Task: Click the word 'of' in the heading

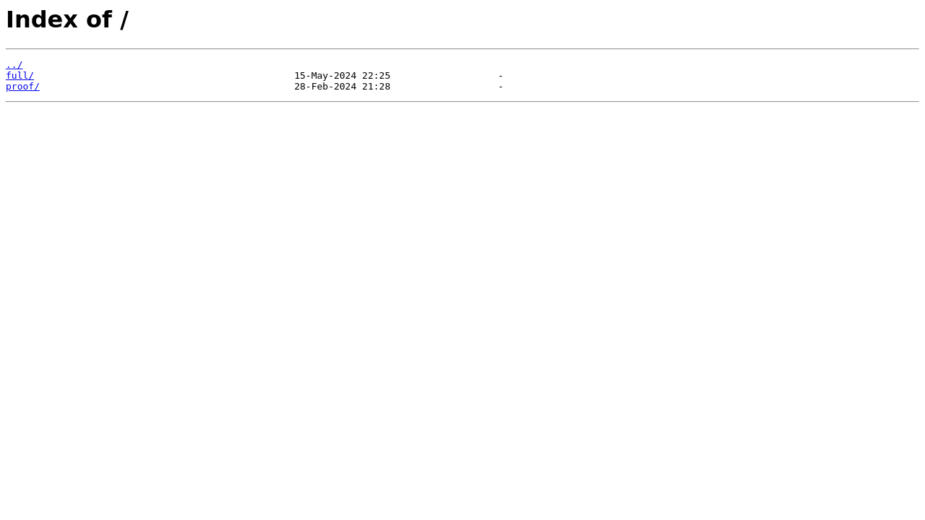Action: click(99, 19)
